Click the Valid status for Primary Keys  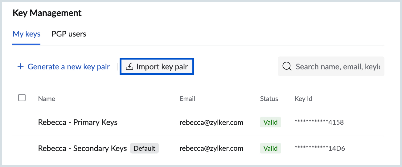point(270,122)
